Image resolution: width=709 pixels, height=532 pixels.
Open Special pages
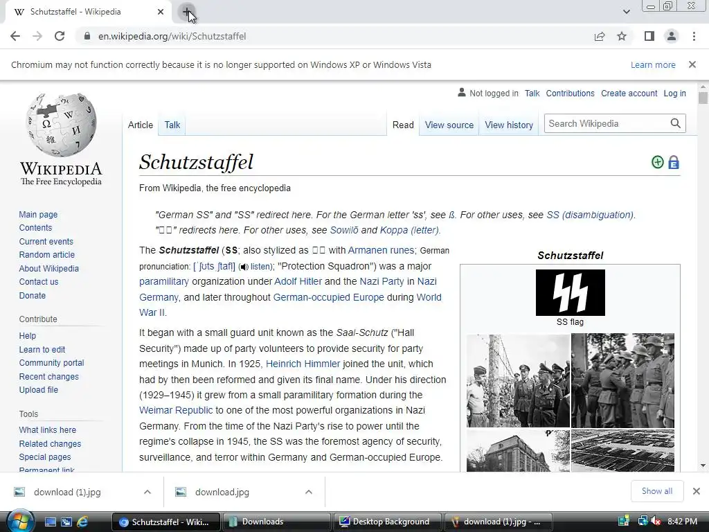point(45,457)
